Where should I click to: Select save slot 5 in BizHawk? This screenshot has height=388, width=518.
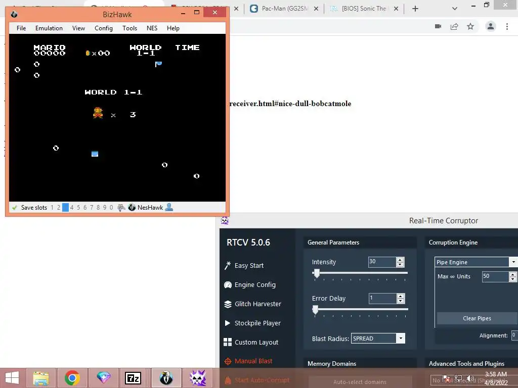(x=78, y=208)
